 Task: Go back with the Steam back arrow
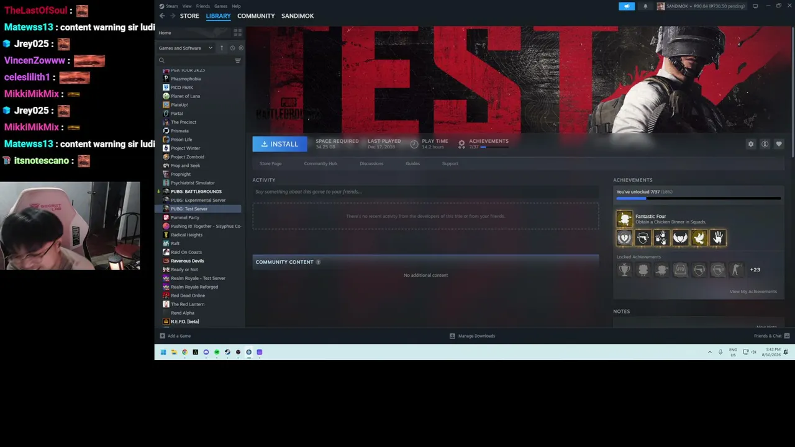click(x=162, y=16)
